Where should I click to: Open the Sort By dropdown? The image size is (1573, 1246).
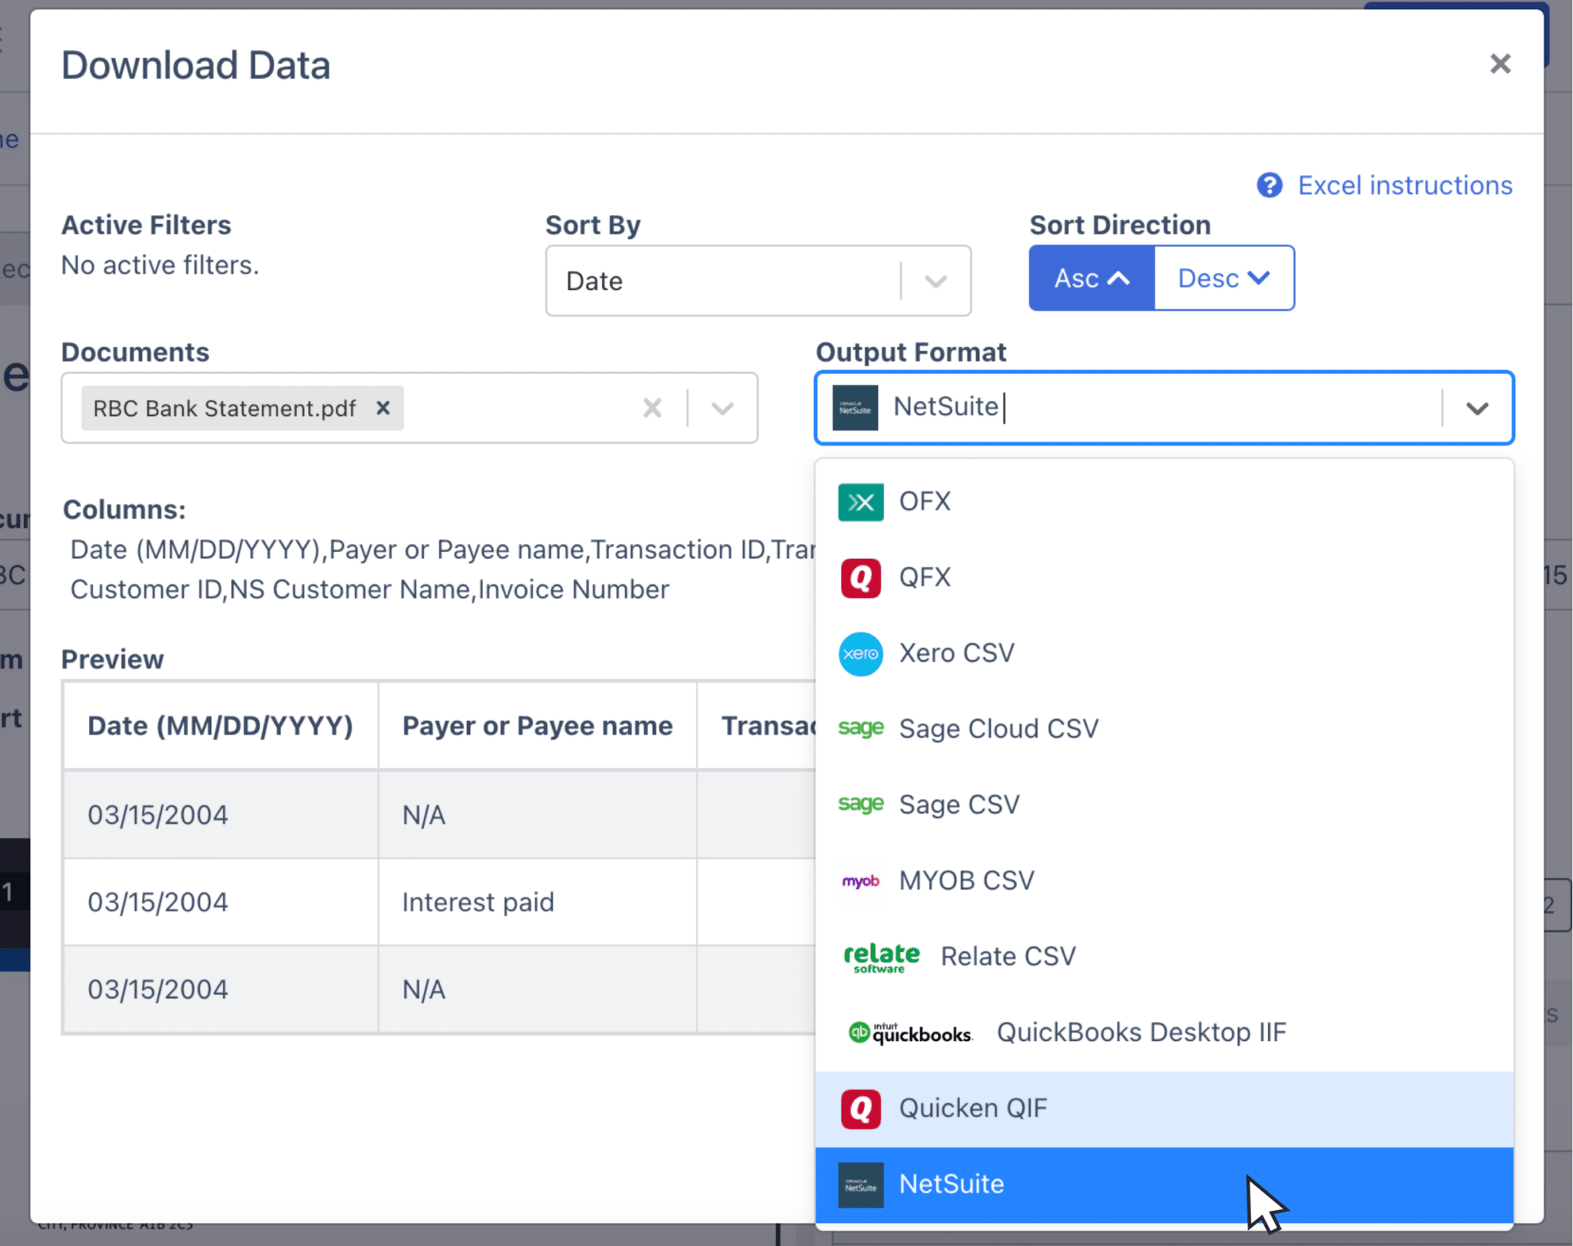point(934,281)
